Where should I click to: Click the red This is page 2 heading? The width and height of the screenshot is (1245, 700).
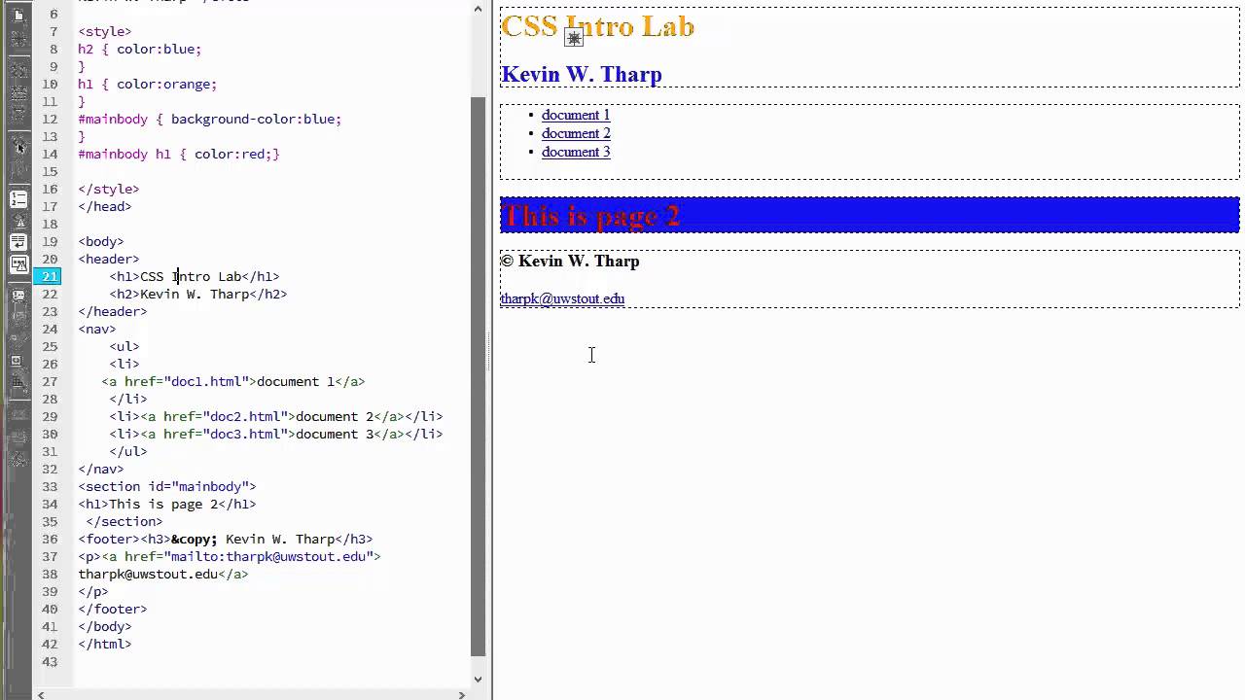click(x=591, y=216)
